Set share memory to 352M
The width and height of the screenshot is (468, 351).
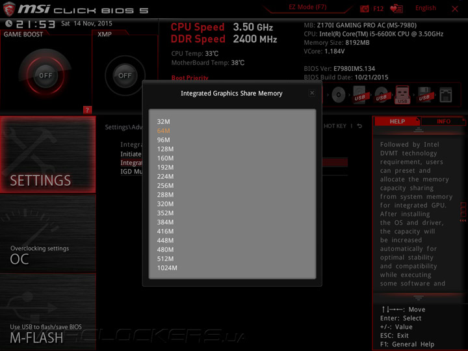pos(165,213)
